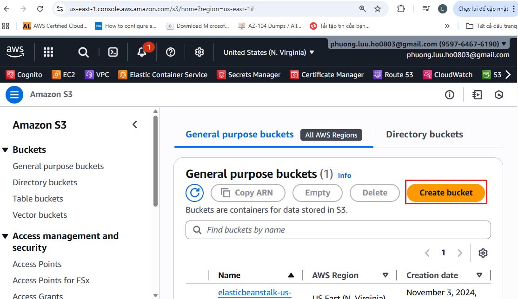Launch the CloudShell terminal icon
Screen dimensions: 518x299
tap(113, 52)
